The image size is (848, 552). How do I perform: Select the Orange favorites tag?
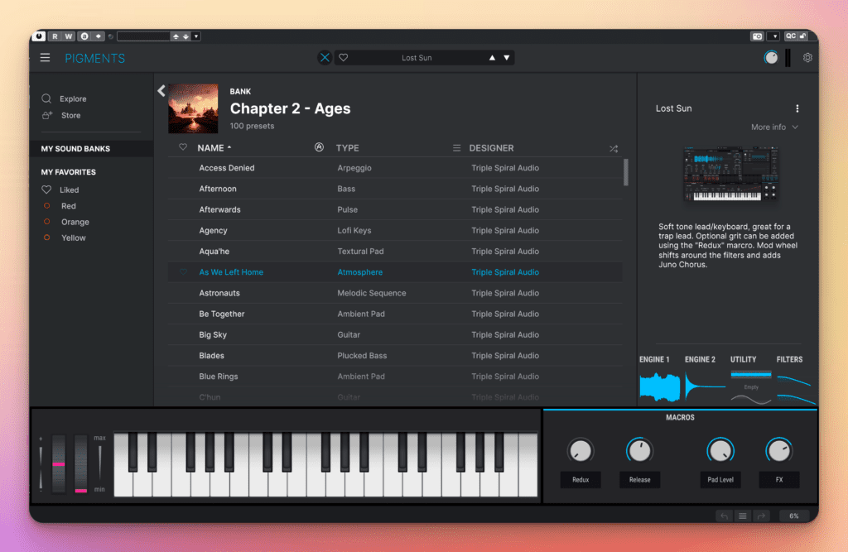[75, 222]
